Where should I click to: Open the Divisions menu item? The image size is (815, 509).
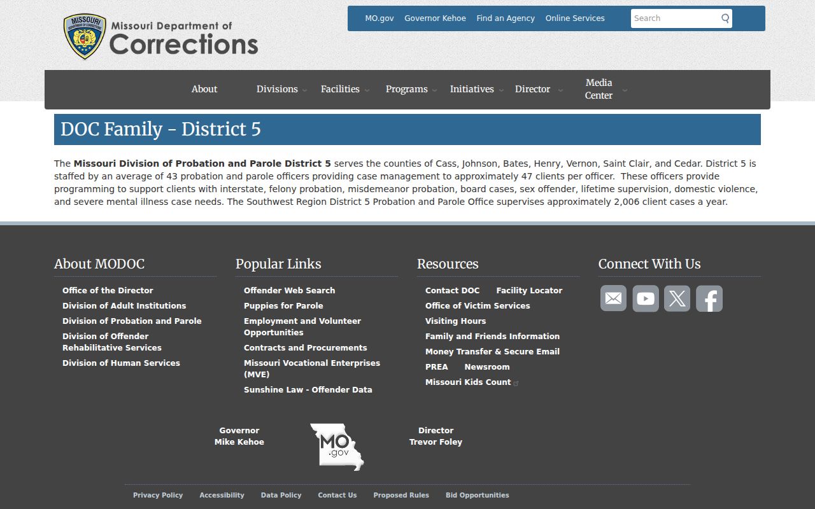coord(277,89)
